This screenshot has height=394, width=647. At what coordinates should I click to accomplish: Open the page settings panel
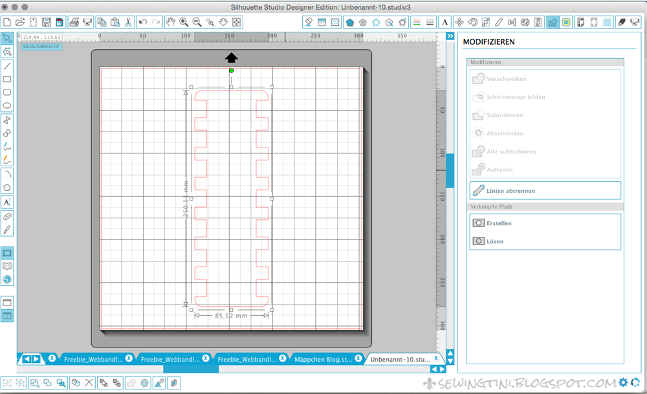580,22
